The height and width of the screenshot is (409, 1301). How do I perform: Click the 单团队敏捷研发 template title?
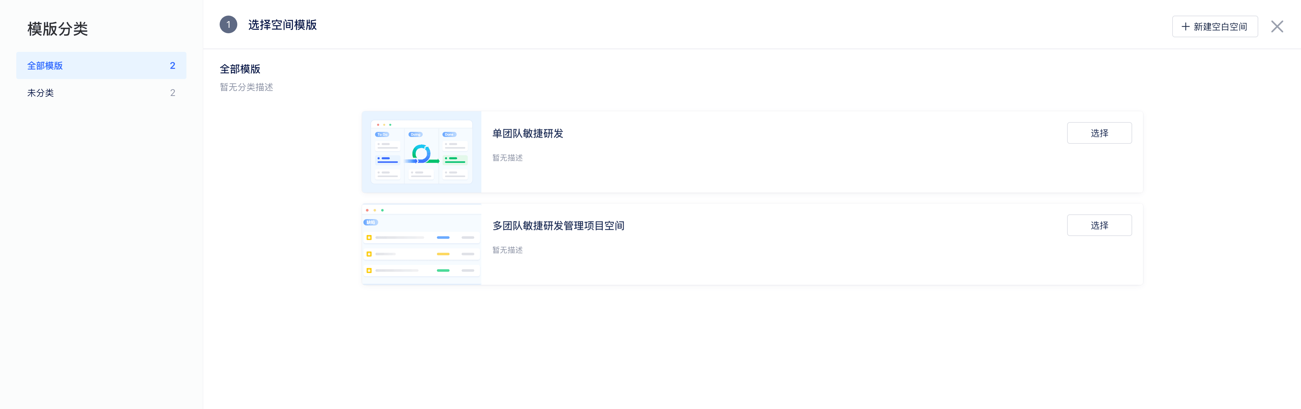[527, 134]
